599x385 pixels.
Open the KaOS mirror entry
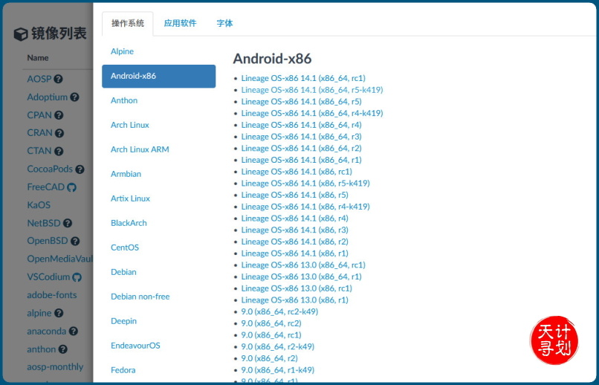click(x=39, y=205)
